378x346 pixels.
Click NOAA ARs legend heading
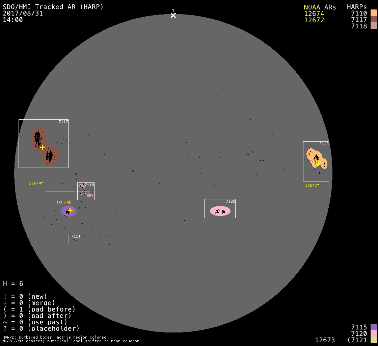click(320, 7)
